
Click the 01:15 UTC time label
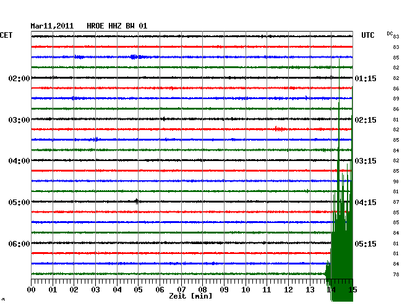point(366,78)
